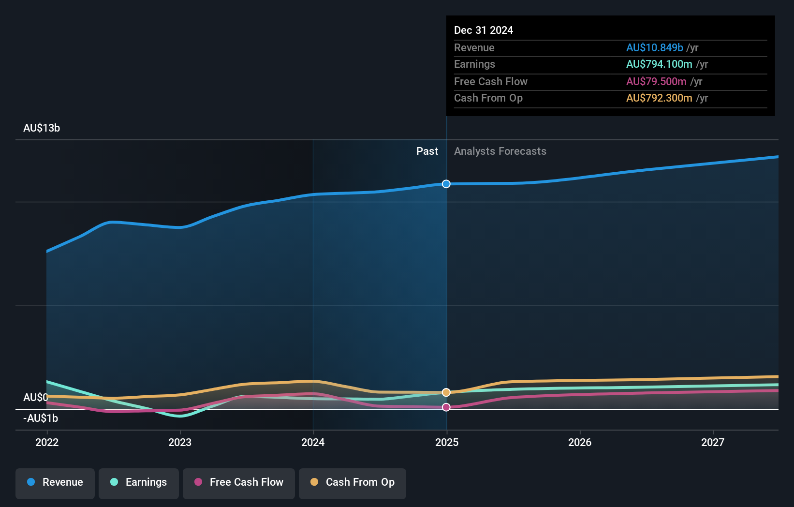The height and width of the screenshot is (507, 794).
Task: Select the Free Cash Flow marker near AU$0 line
Action: 446,407
